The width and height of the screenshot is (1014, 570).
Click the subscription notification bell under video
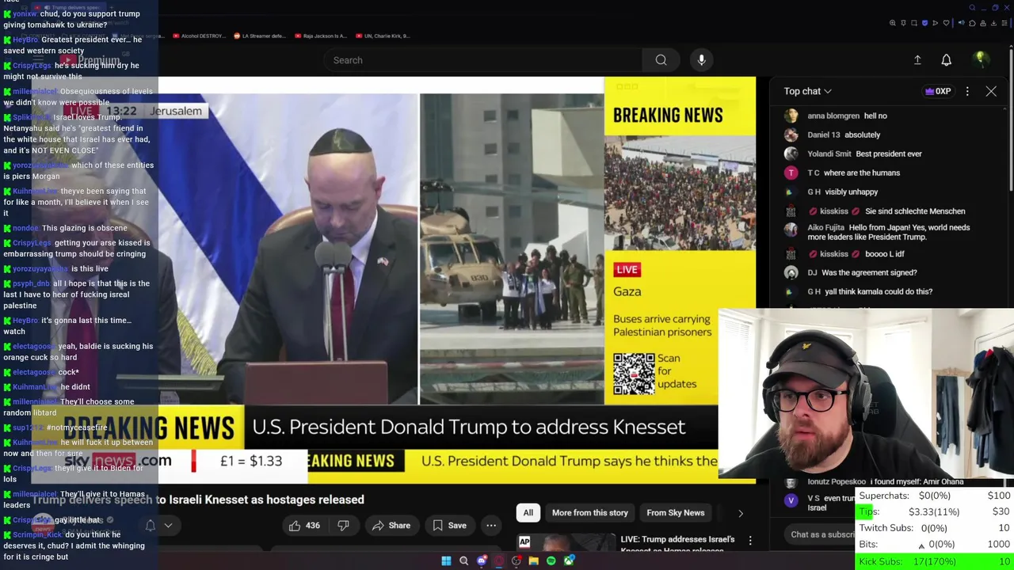[x=150, y=526]
